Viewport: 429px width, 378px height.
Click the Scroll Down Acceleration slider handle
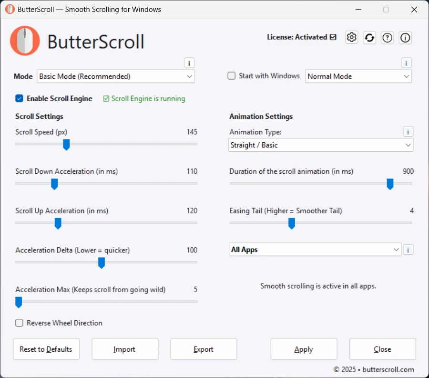pyautogui.click(x=54, y=184)
